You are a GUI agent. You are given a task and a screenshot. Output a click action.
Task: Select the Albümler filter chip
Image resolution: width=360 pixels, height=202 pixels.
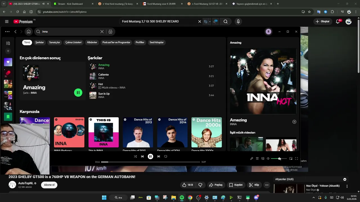92,42
